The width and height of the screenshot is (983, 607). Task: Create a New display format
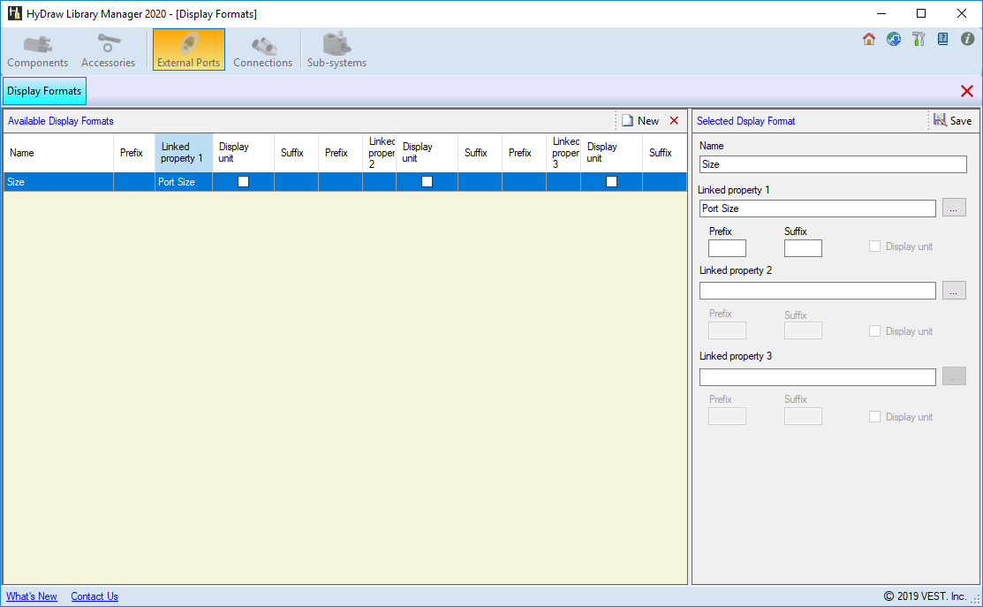point(640,121)
